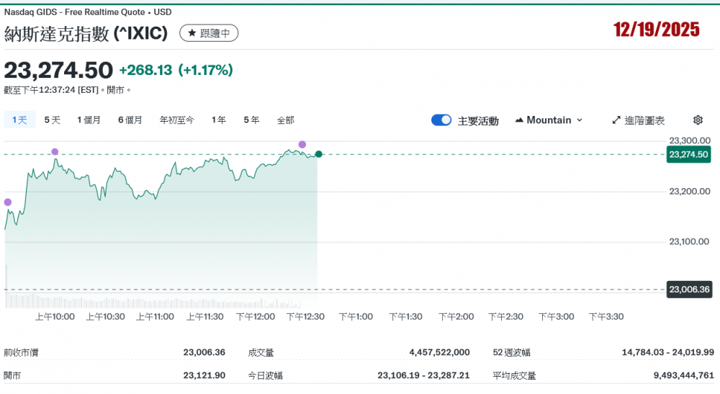Click purple event marker at market open
Image resolution: width=720 pixels, height=394 pixels.
point(8,202)
